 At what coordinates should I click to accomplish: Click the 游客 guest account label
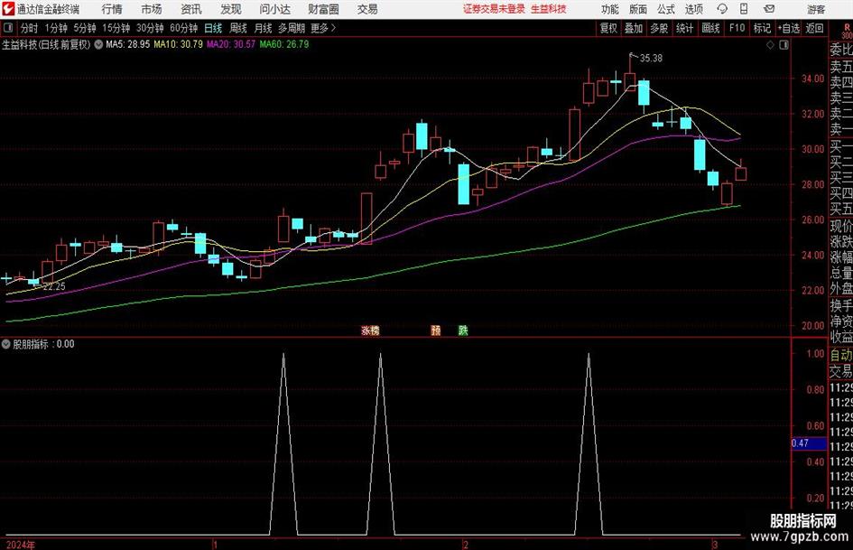coord(815,9)
